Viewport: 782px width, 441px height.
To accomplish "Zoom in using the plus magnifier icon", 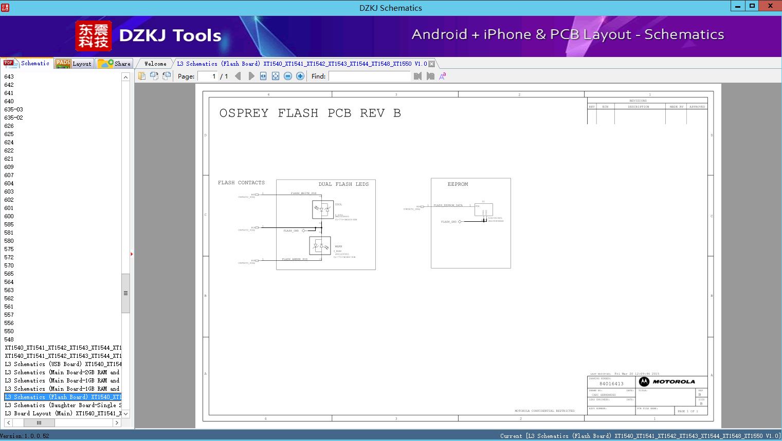I will 300,75.
